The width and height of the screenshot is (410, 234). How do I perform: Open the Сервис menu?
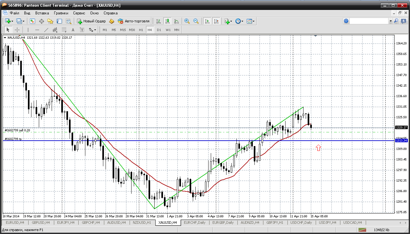tap(79, 13)
